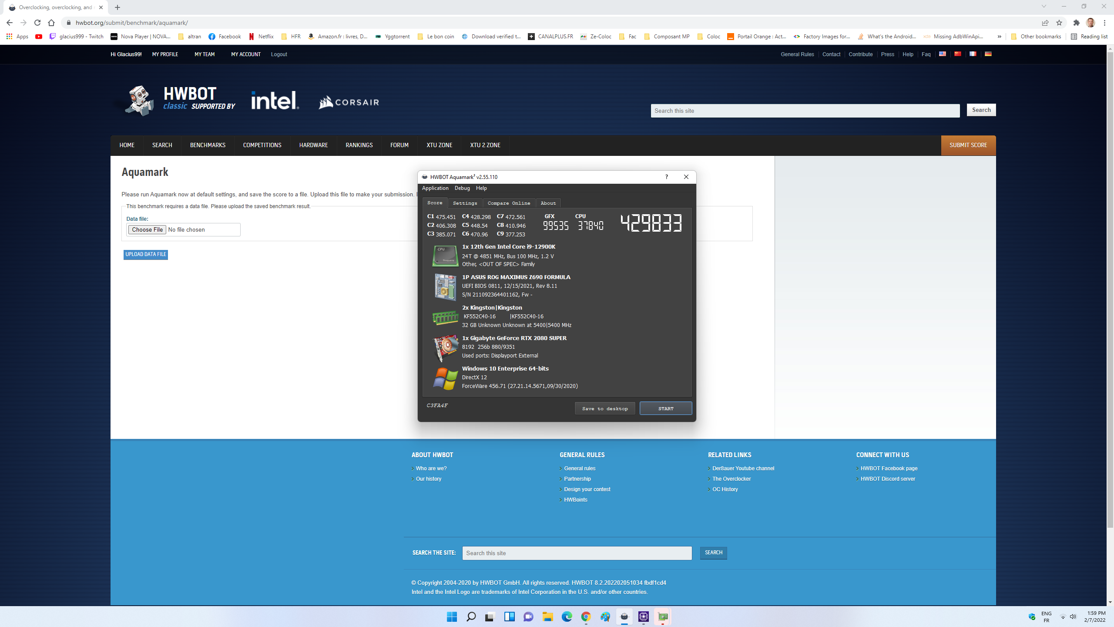The width and height of the screenshot is (1114, 627).
Task: Select the Chinese flag language icon
Action: [x=957, y=54]
